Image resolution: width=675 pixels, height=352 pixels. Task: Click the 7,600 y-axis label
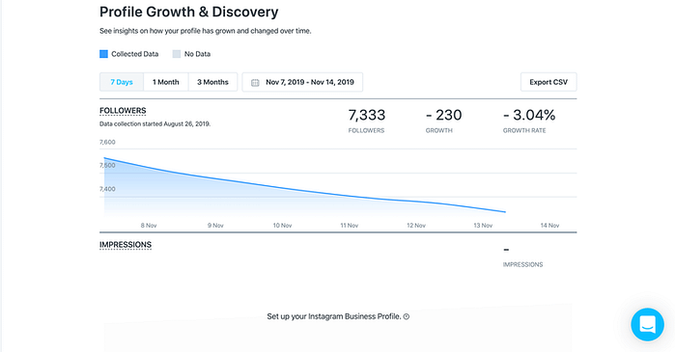107,143
